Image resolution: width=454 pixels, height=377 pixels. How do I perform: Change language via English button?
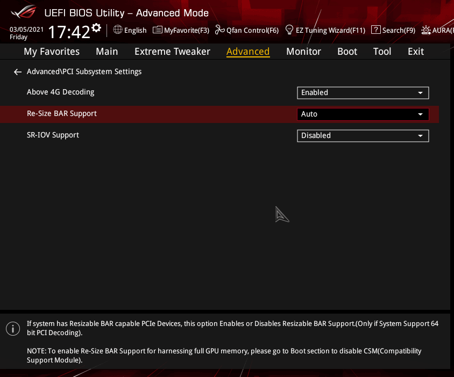[135, 30]
